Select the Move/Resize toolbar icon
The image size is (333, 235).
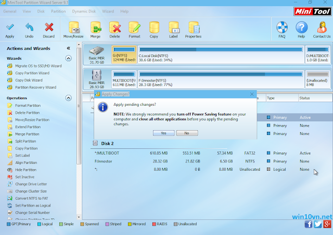pyautogui.click(x=73, y=27)
